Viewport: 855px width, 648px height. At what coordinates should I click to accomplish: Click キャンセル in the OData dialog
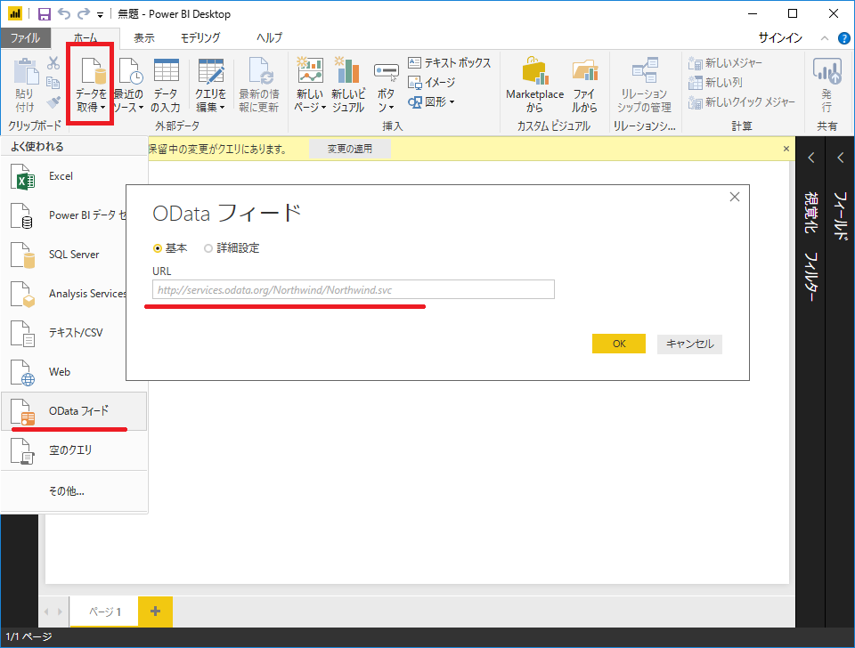click(x=689, y=344)
